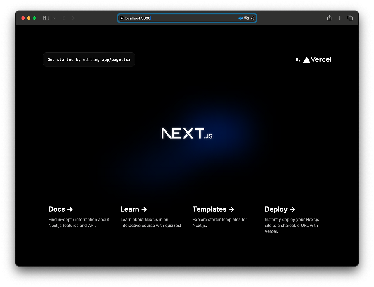374x287 pixels.
Task: Toggle the Safari sidebar
Action: tap(46, 18)
